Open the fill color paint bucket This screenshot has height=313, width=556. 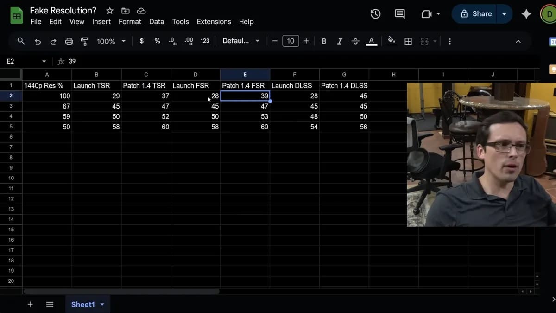point(392,41)
